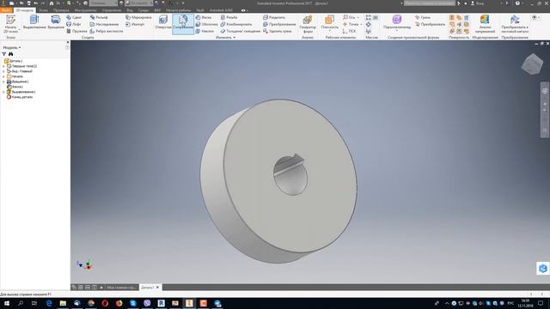Select Фаска1 in the model browser

(x=15, y=87)
